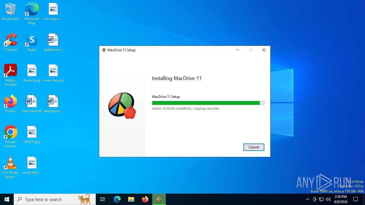Cancel the MacDrive 11 installation

254,147
